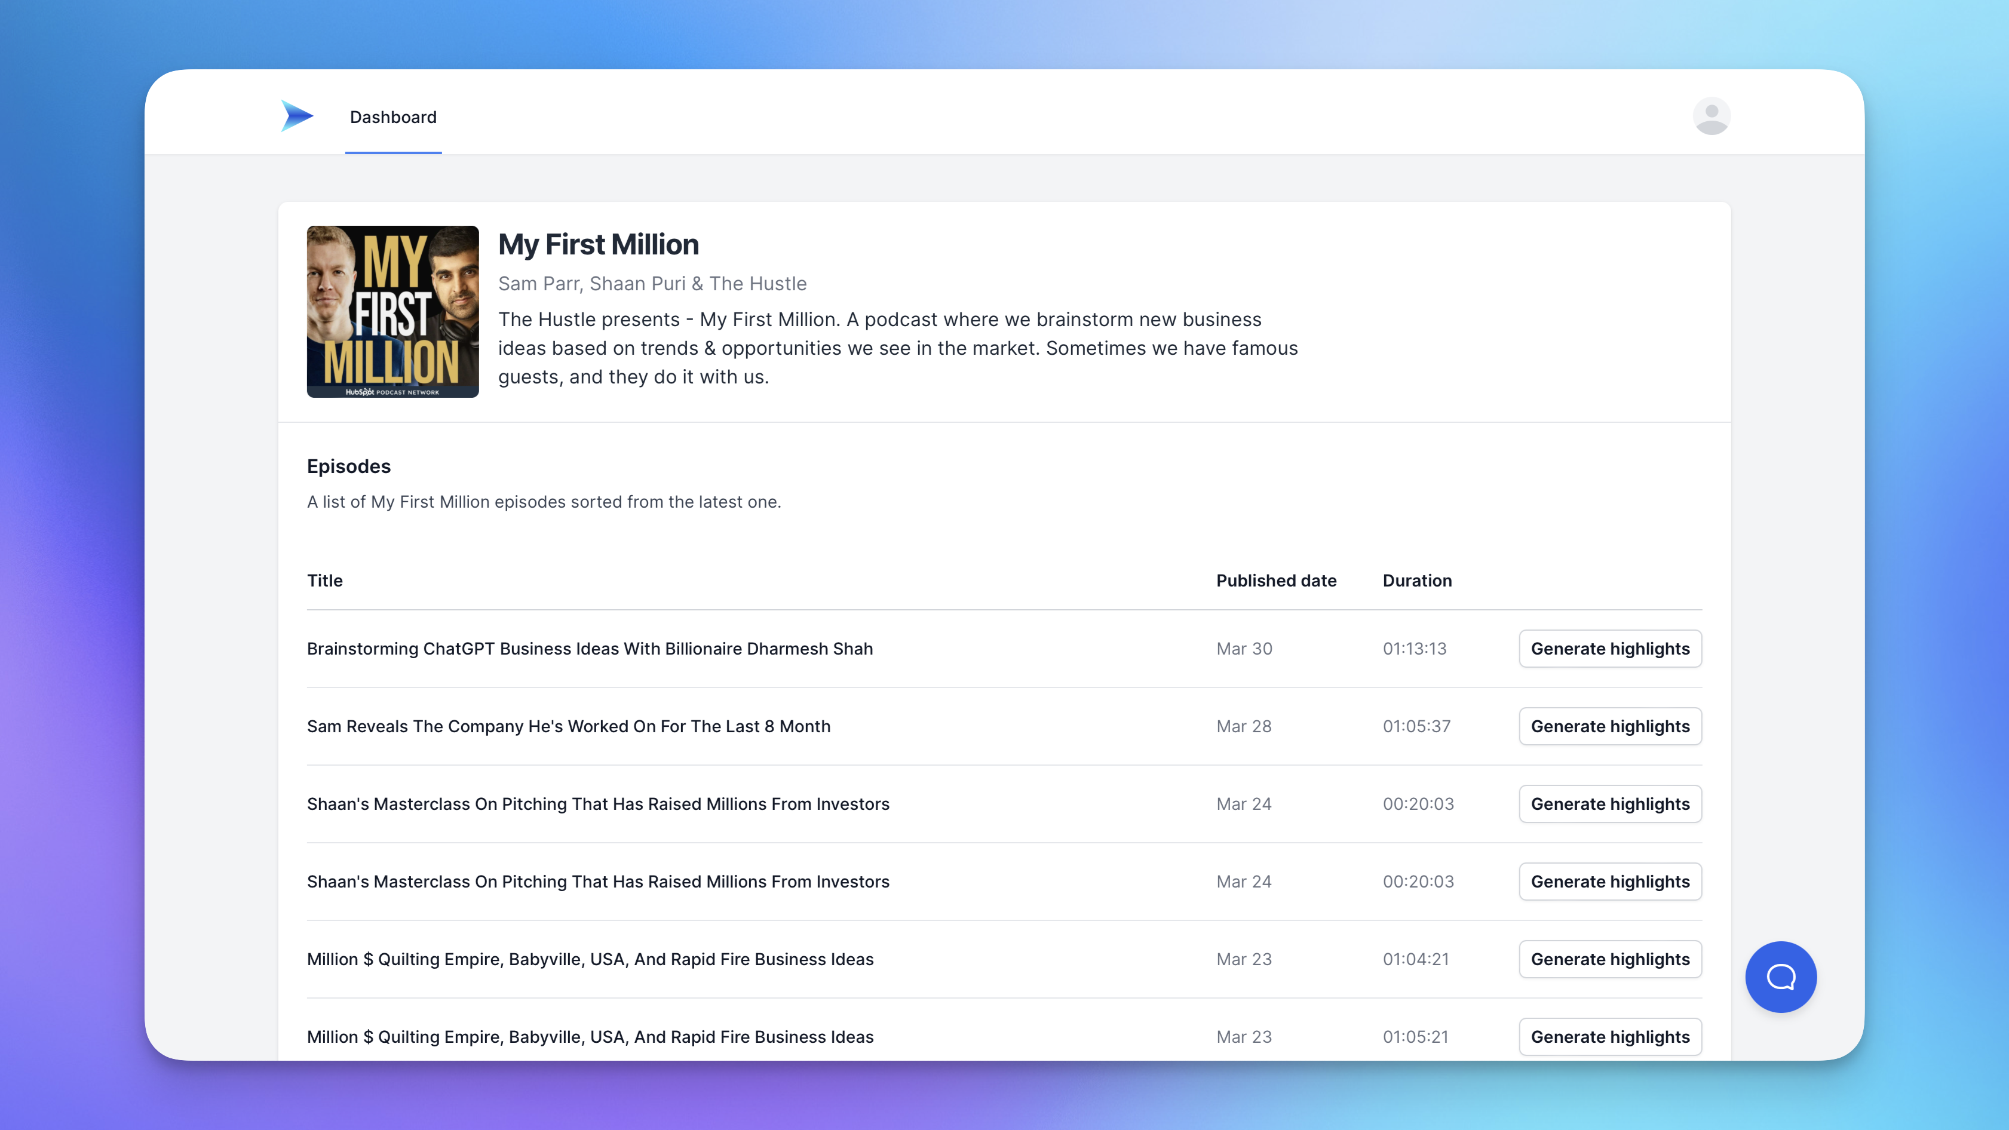Click the Duration column header

pos(1417,580)
